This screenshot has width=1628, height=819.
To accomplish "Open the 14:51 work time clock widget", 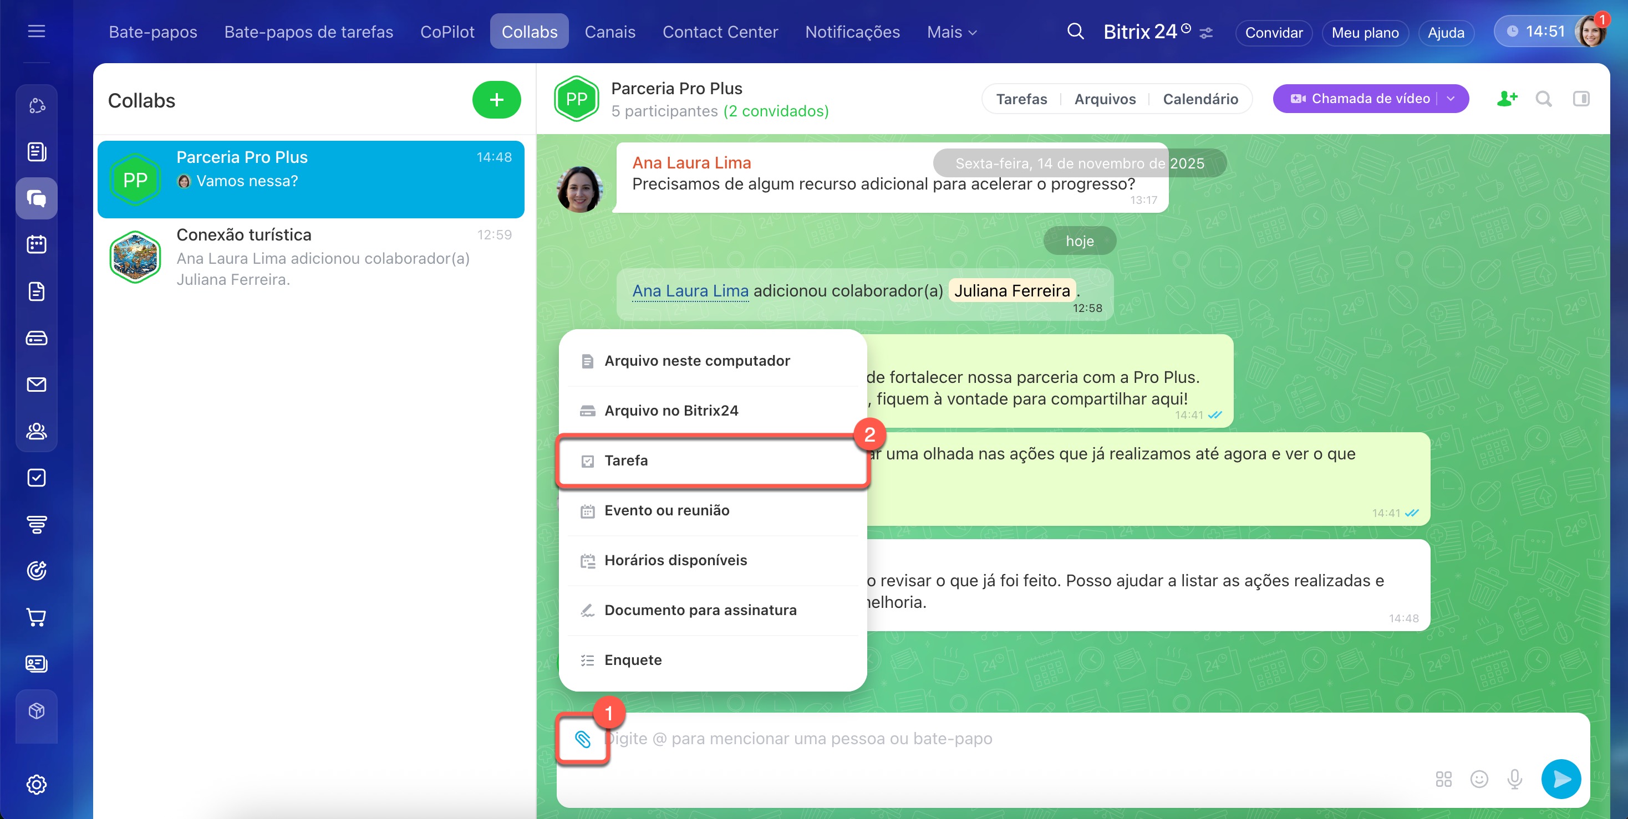I will [x=1537, y=32].
